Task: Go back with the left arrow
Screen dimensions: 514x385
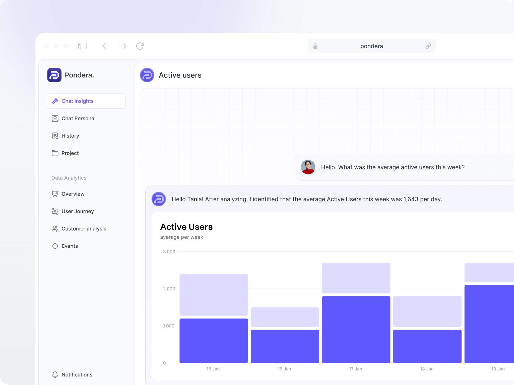Action: tap(106, 46)
